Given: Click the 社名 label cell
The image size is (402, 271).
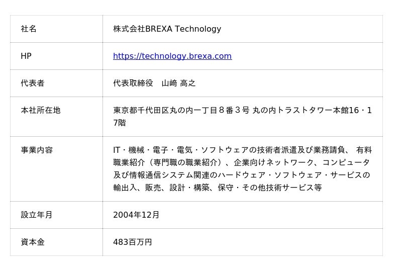Looking at the screenshot, I should [29, 29].
